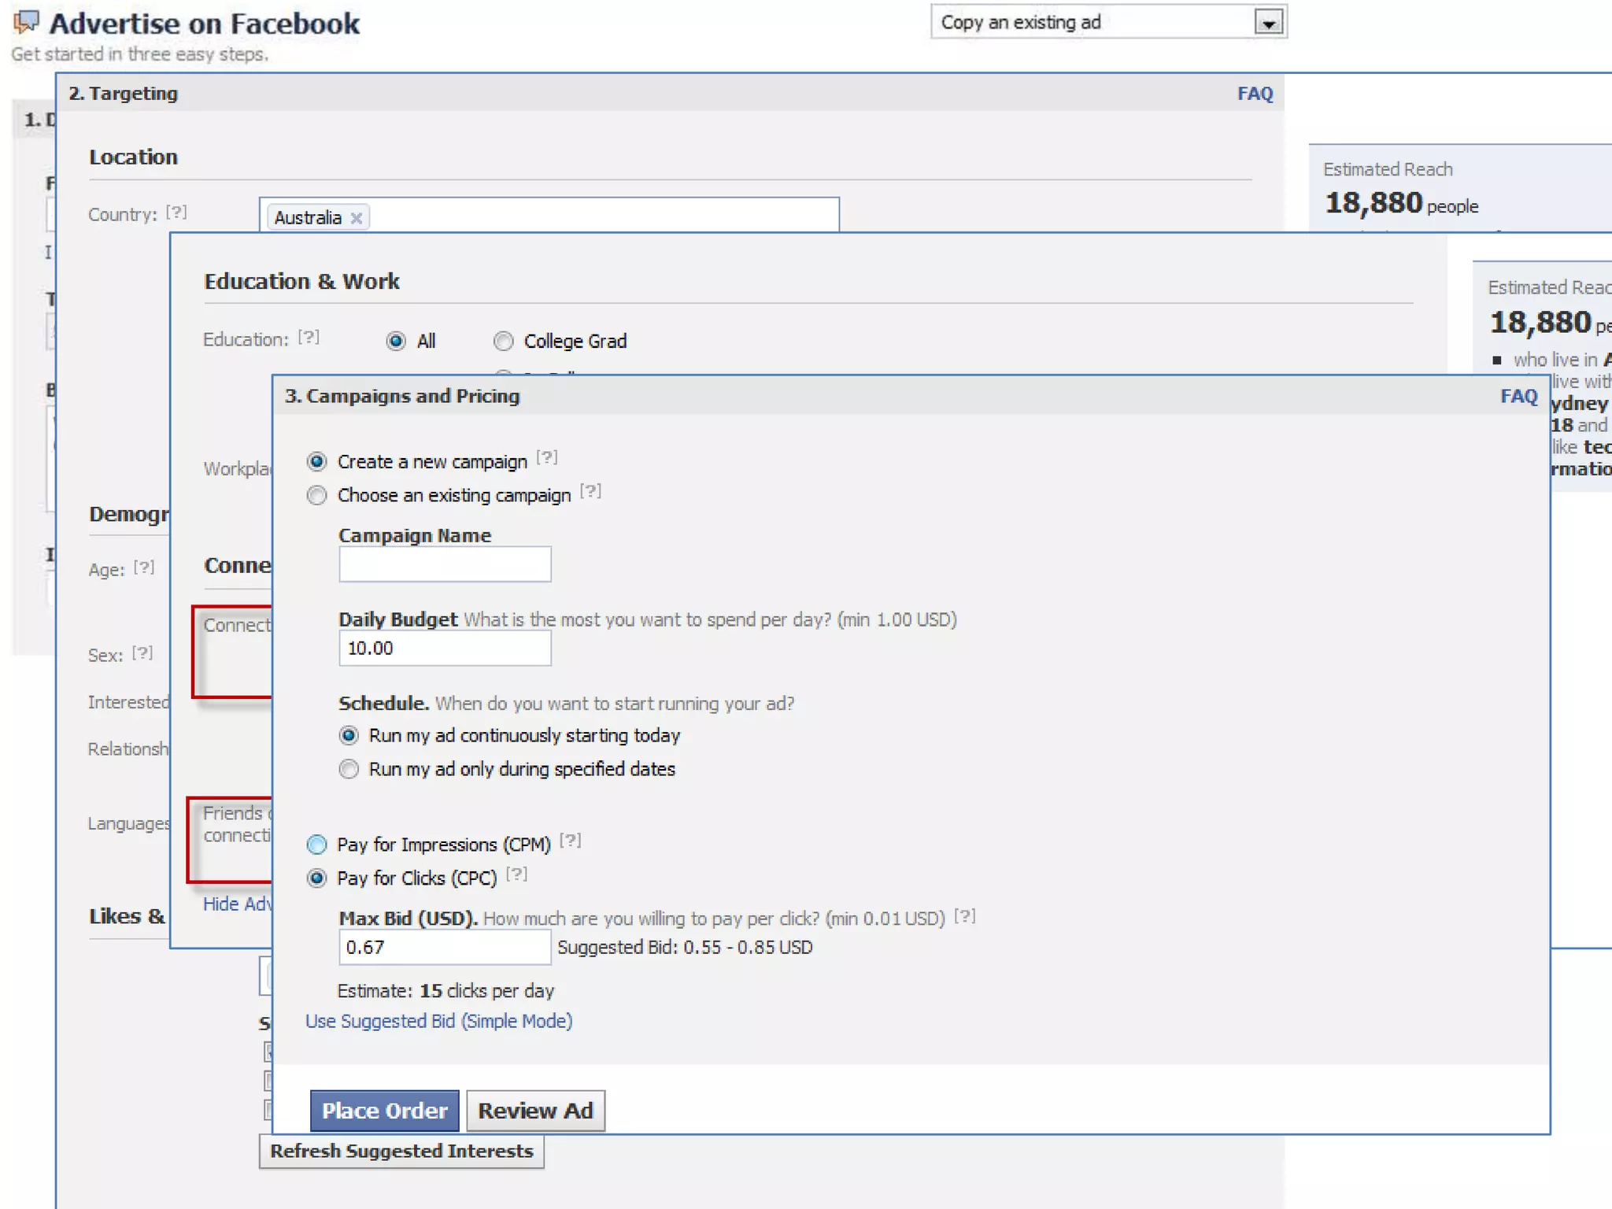This screenshot has height=1209, width=1612.
Task: Remove Australia from the Country field
Action: tap(357, 218)
